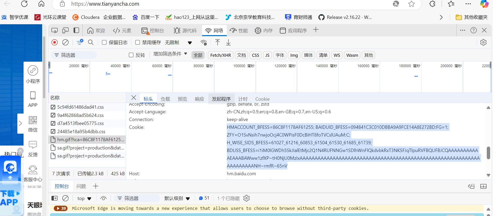Click the record network log button
This screenshot has width=493, height=216.
(55, 42)
